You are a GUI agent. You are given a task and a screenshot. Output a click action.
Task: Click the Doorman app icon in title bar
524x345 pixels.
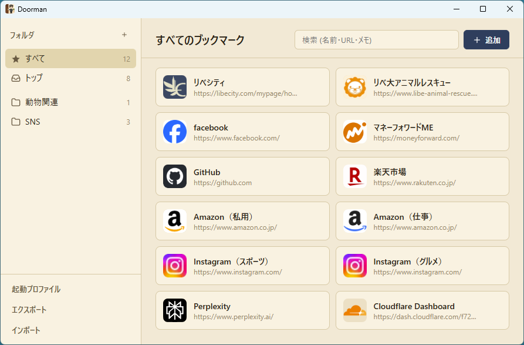tap(10, 9)
